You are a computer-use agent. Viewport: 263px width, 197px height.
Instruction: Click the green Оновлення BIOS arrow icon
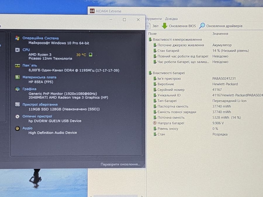[x=165, y=26]
